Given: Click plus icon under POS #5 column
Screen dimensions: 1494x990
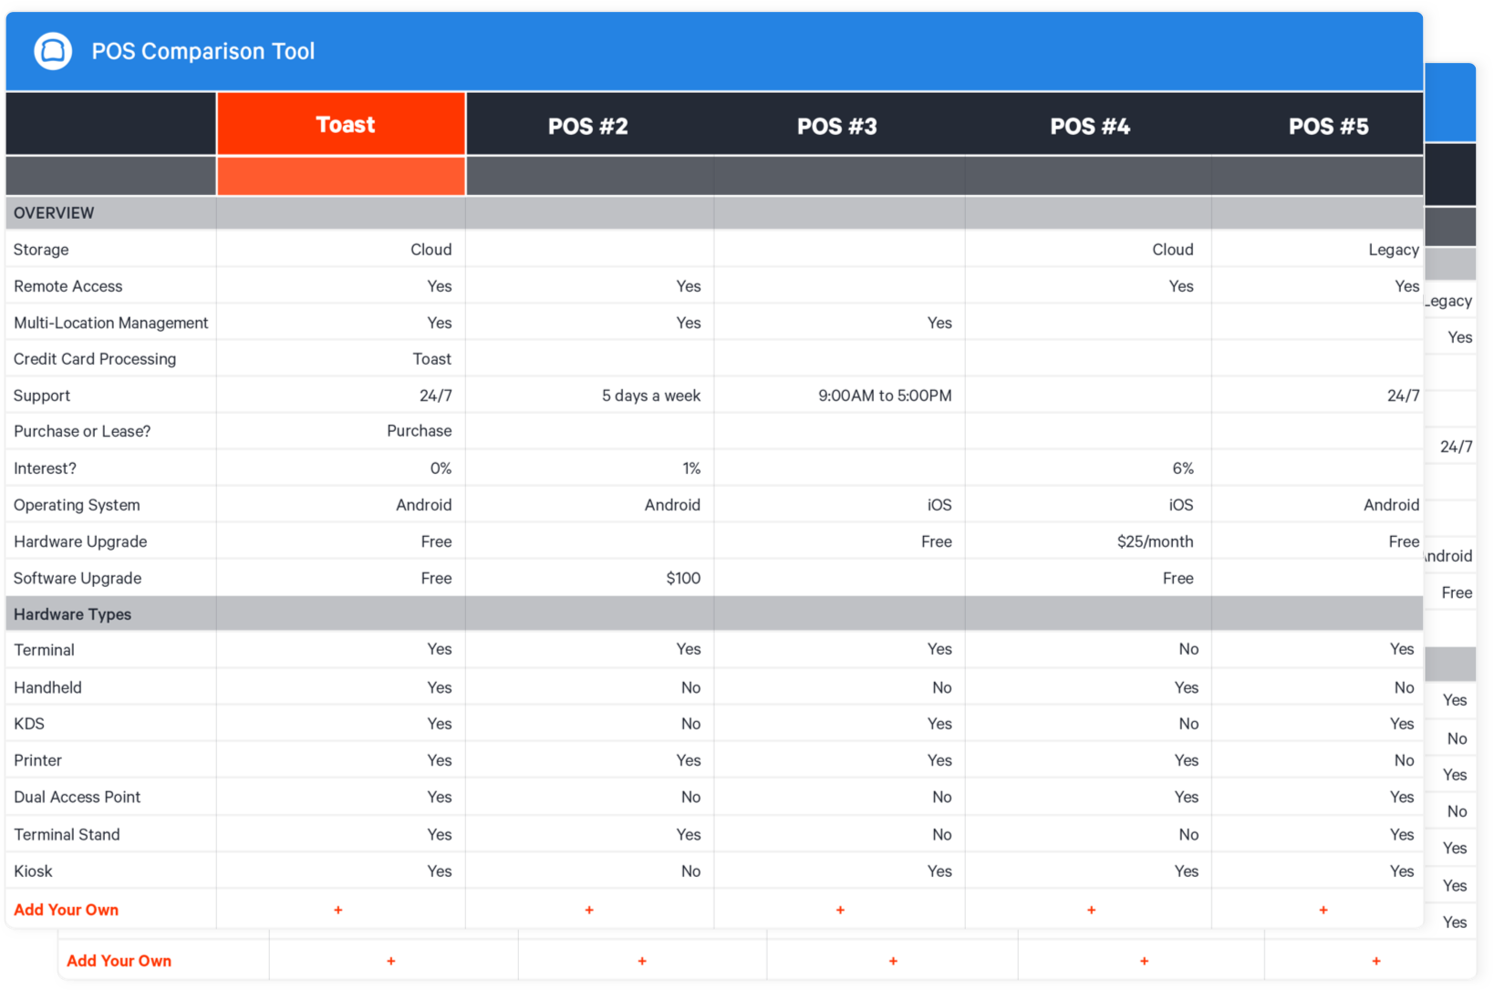Looking at the screenshot, I should 1323,910.
